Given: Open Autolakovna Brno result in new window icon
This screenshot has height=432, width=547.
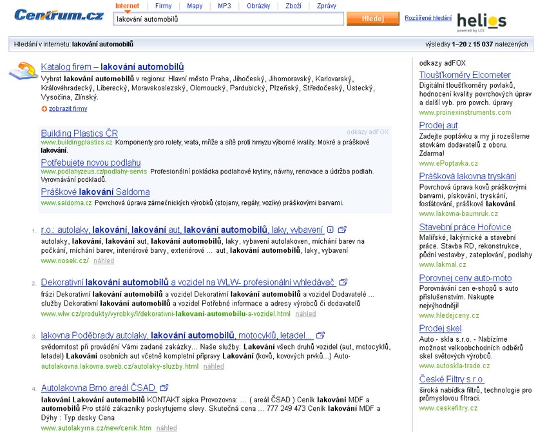Looking at the screenshot, I should (x=164, y=388).
